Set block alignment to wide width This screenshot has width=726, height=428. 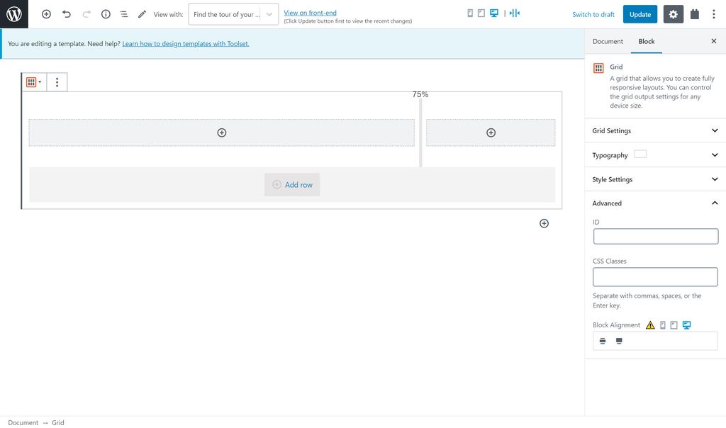[x=603, y=341]
